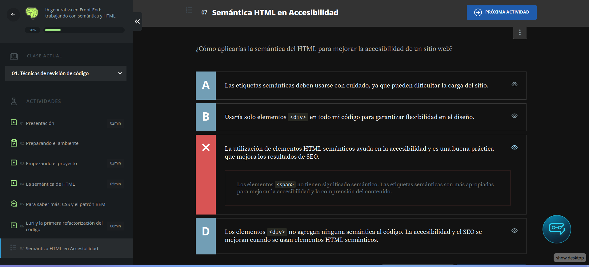Image resolution: width=589 pixels, height=267 pixels.
Task: Click the ACTIVIDADES label
Action: coord(44,101)
